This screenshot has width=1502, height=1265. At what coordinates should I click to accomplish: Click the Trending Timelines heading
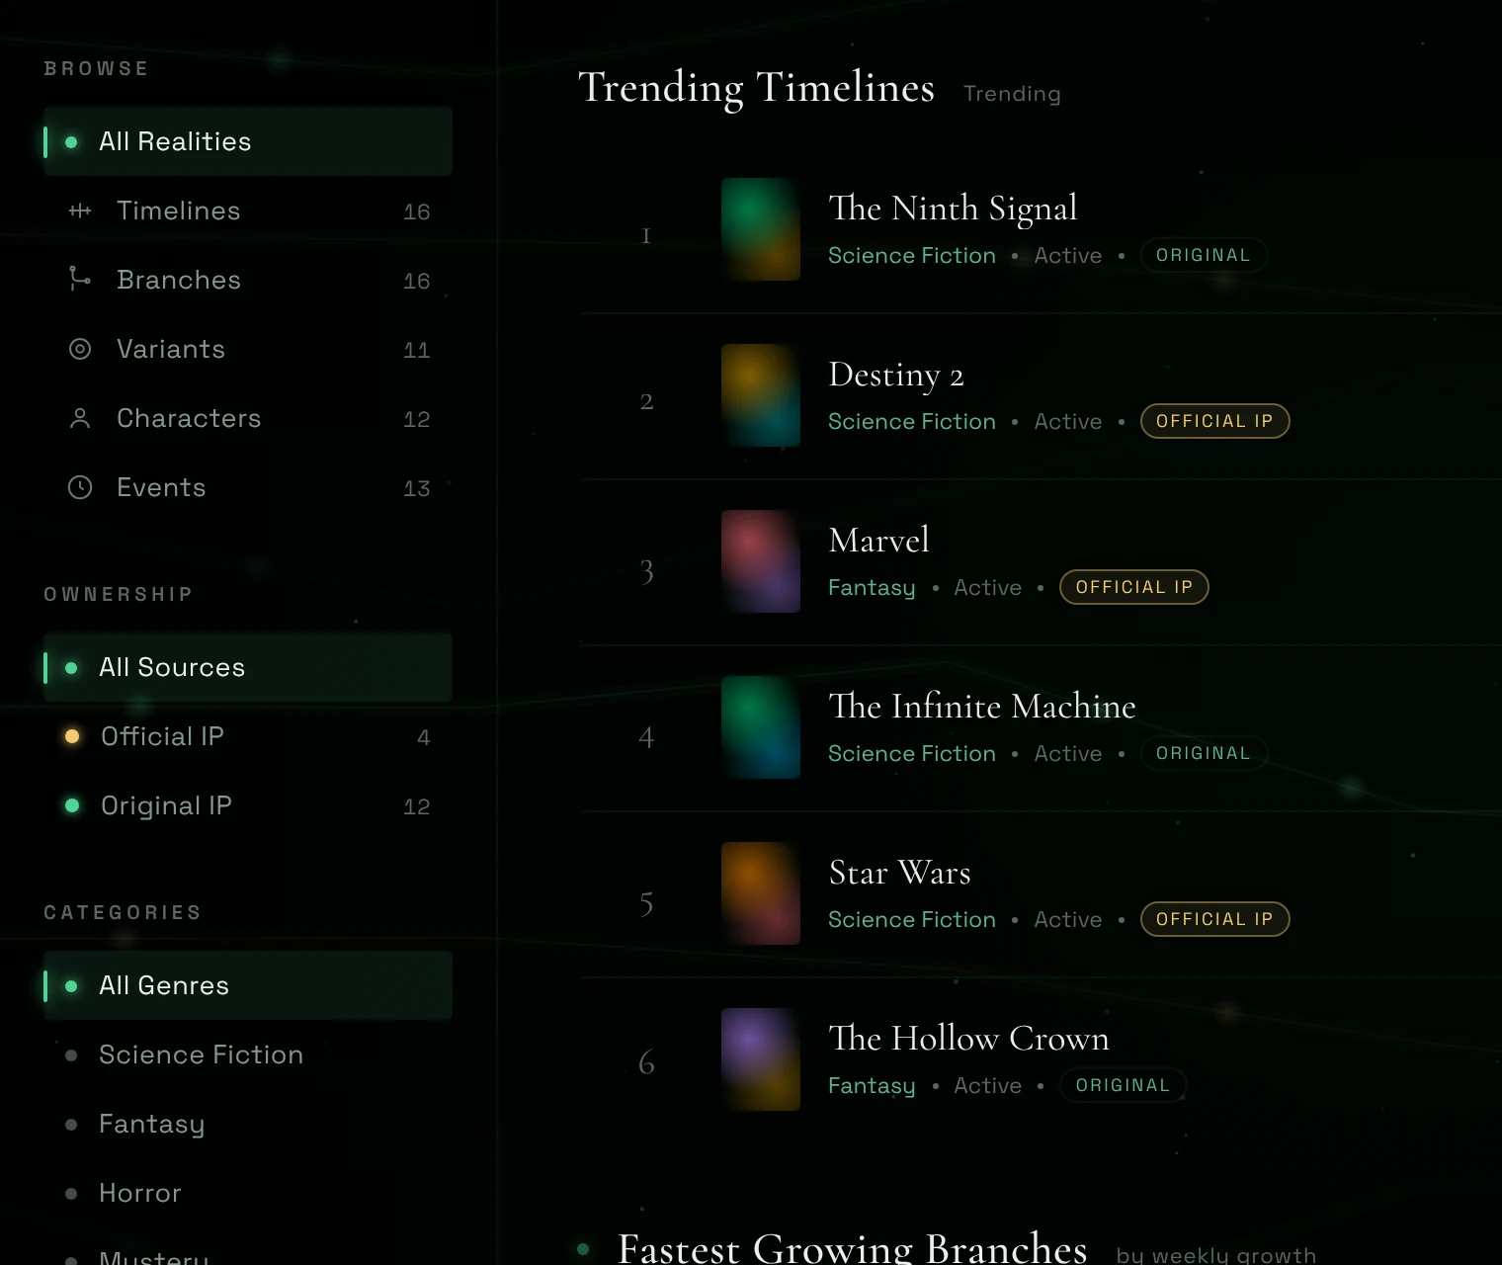point(756,87)
